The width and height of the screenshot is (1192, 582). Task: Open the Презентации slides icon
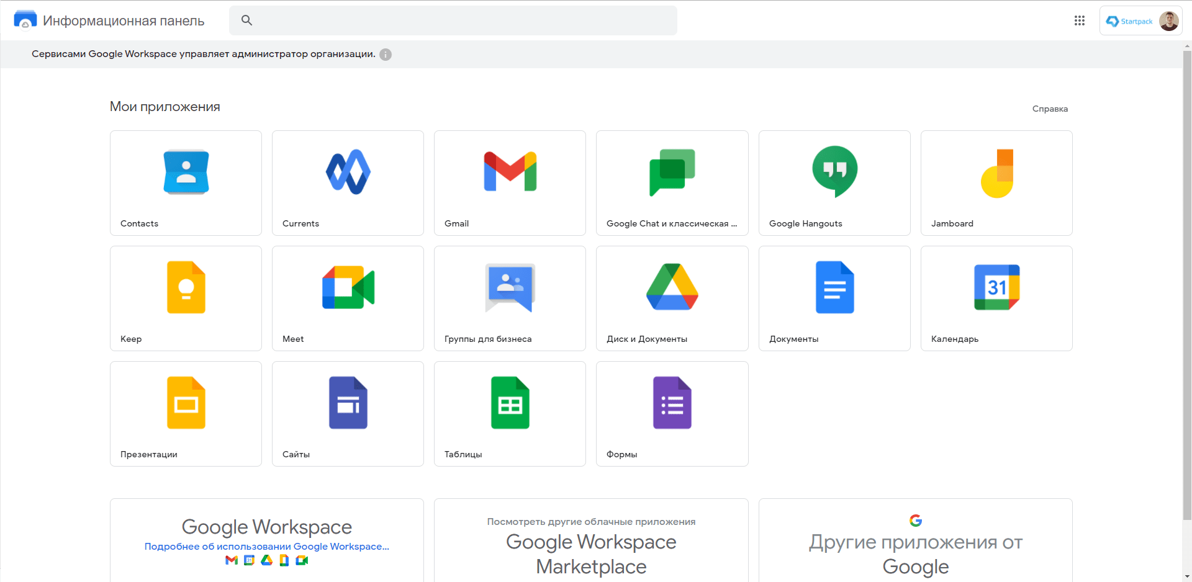(186, 403)
